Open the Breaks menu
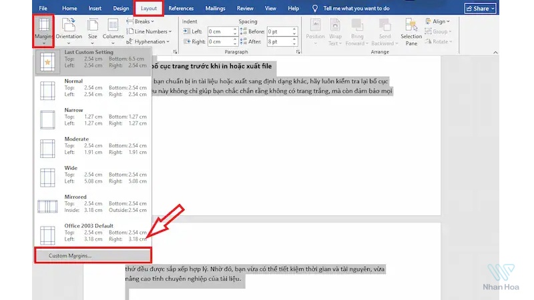The image size is (534, 300). (140, 21)
